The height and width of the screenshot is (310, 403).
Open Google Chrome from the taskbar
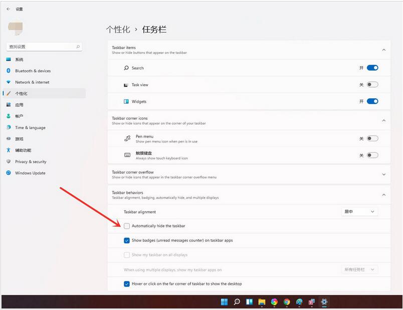[287, 302]
